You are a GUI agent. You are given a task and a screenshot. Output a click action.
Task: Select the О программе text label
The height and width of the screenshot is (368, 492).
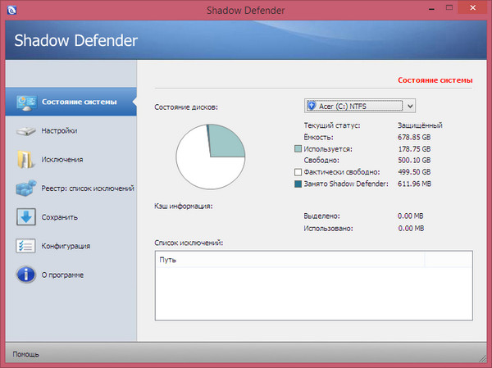pos(65,275)
